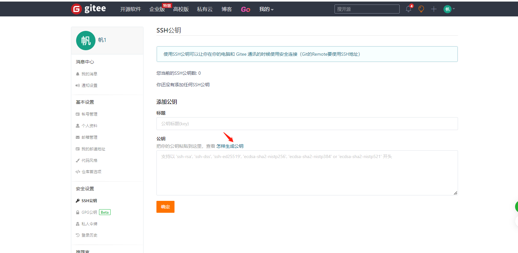Click the 搜开源 search box

pyautogui.click(x=367, y=9)
